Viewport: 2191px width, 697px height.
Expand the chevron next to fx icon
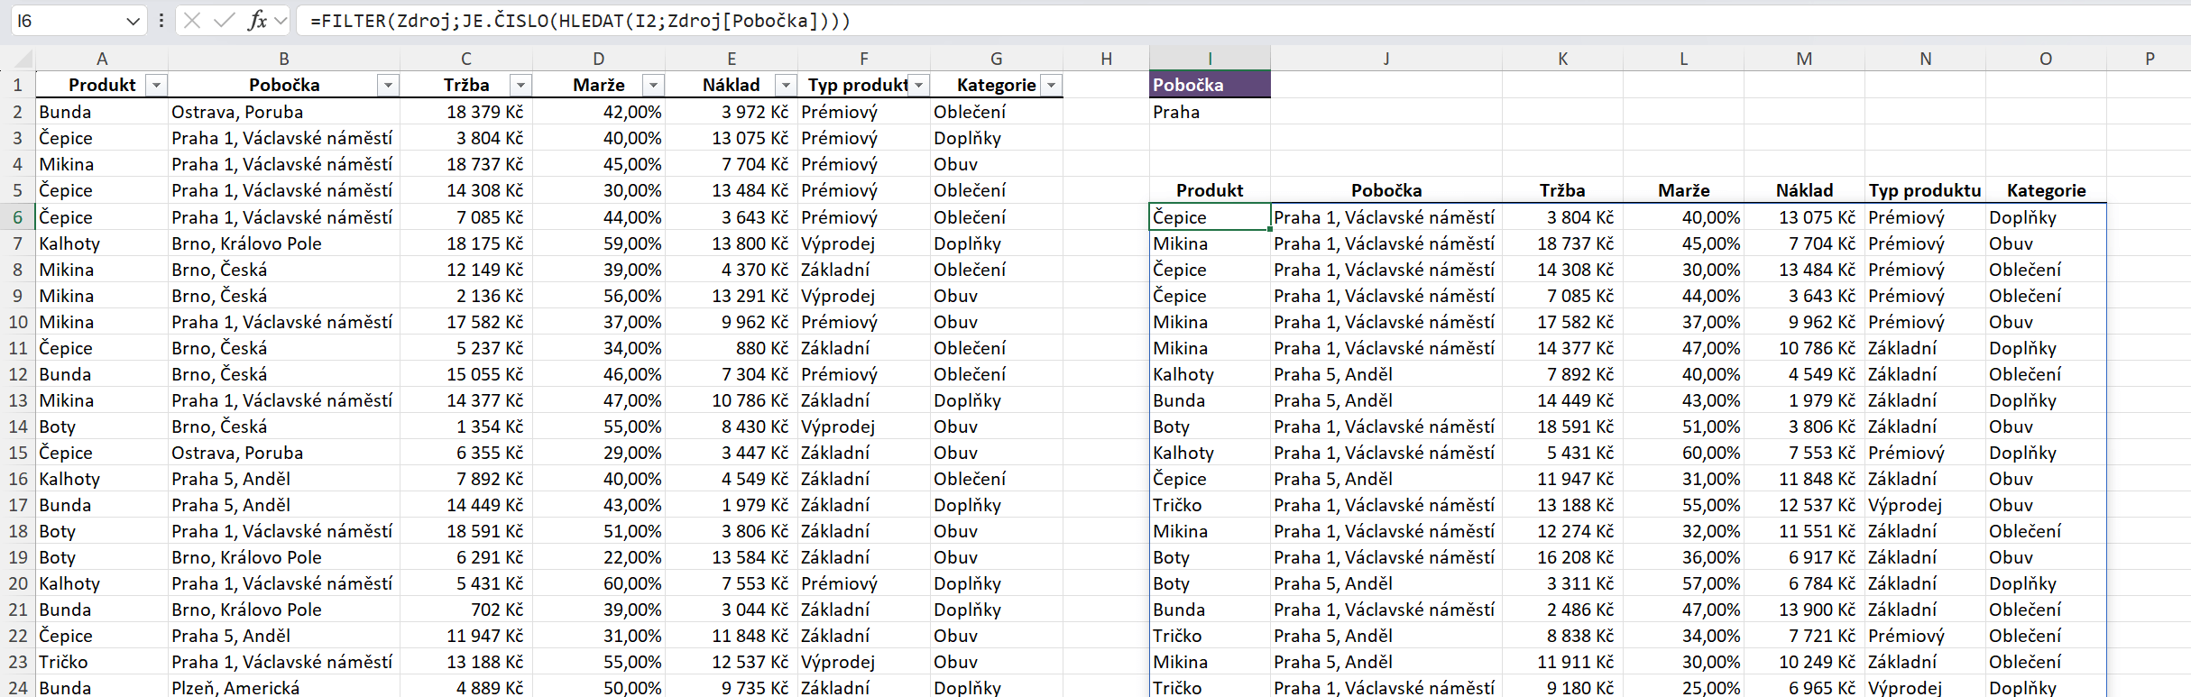pyautogui.click(x=281, y=20)
